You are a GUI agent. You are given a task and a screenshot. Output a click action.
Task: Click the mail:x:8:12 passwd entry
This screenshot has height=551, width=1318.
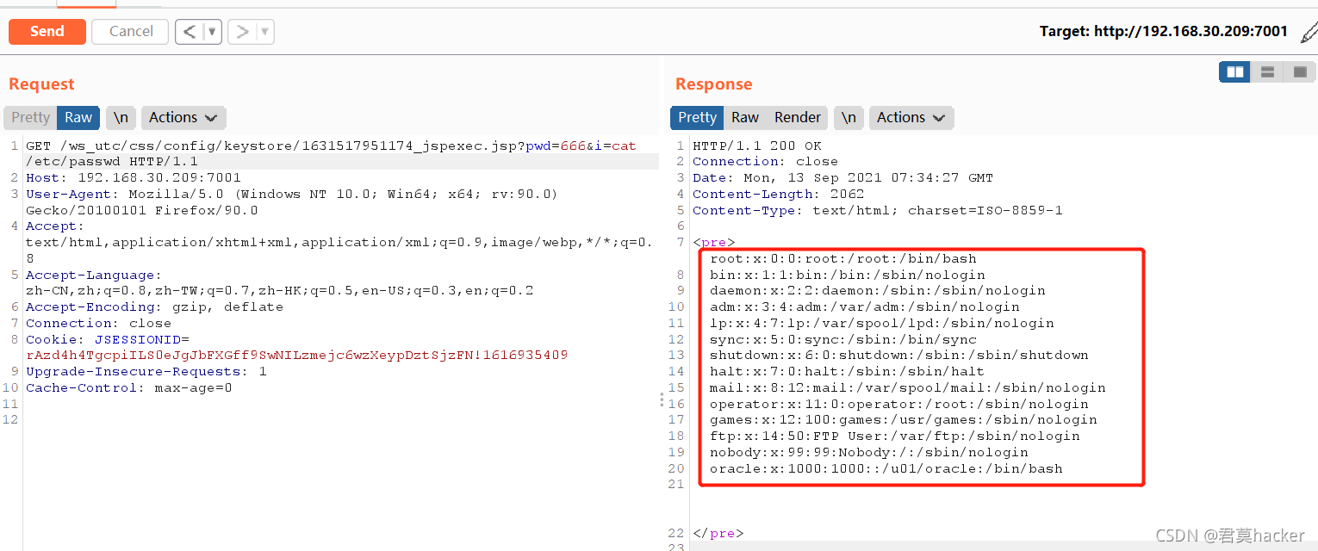[x=908, y=387]
